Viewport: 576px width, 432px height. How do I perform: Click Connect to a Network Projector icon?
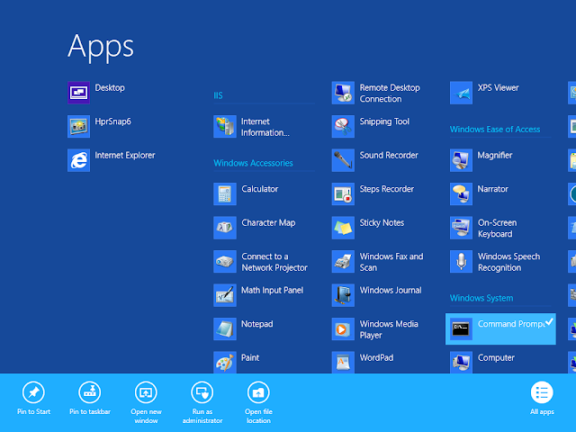tap(225, 262)
